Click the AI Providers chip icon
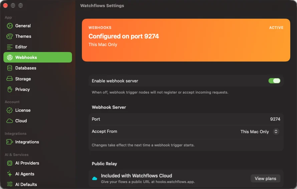The height and width of the screenshot is (189, 297). click(x=10, y=163)
